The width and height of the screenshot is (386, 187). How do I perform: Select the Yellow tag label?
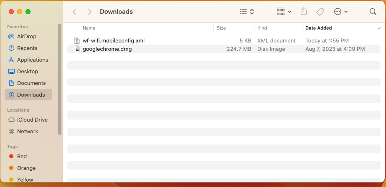point(25,180)
